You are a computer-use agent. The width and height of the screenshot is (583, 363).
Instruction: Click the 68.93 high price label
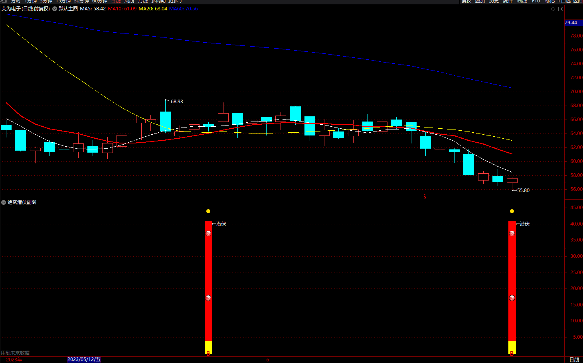(x=177, y=102)
